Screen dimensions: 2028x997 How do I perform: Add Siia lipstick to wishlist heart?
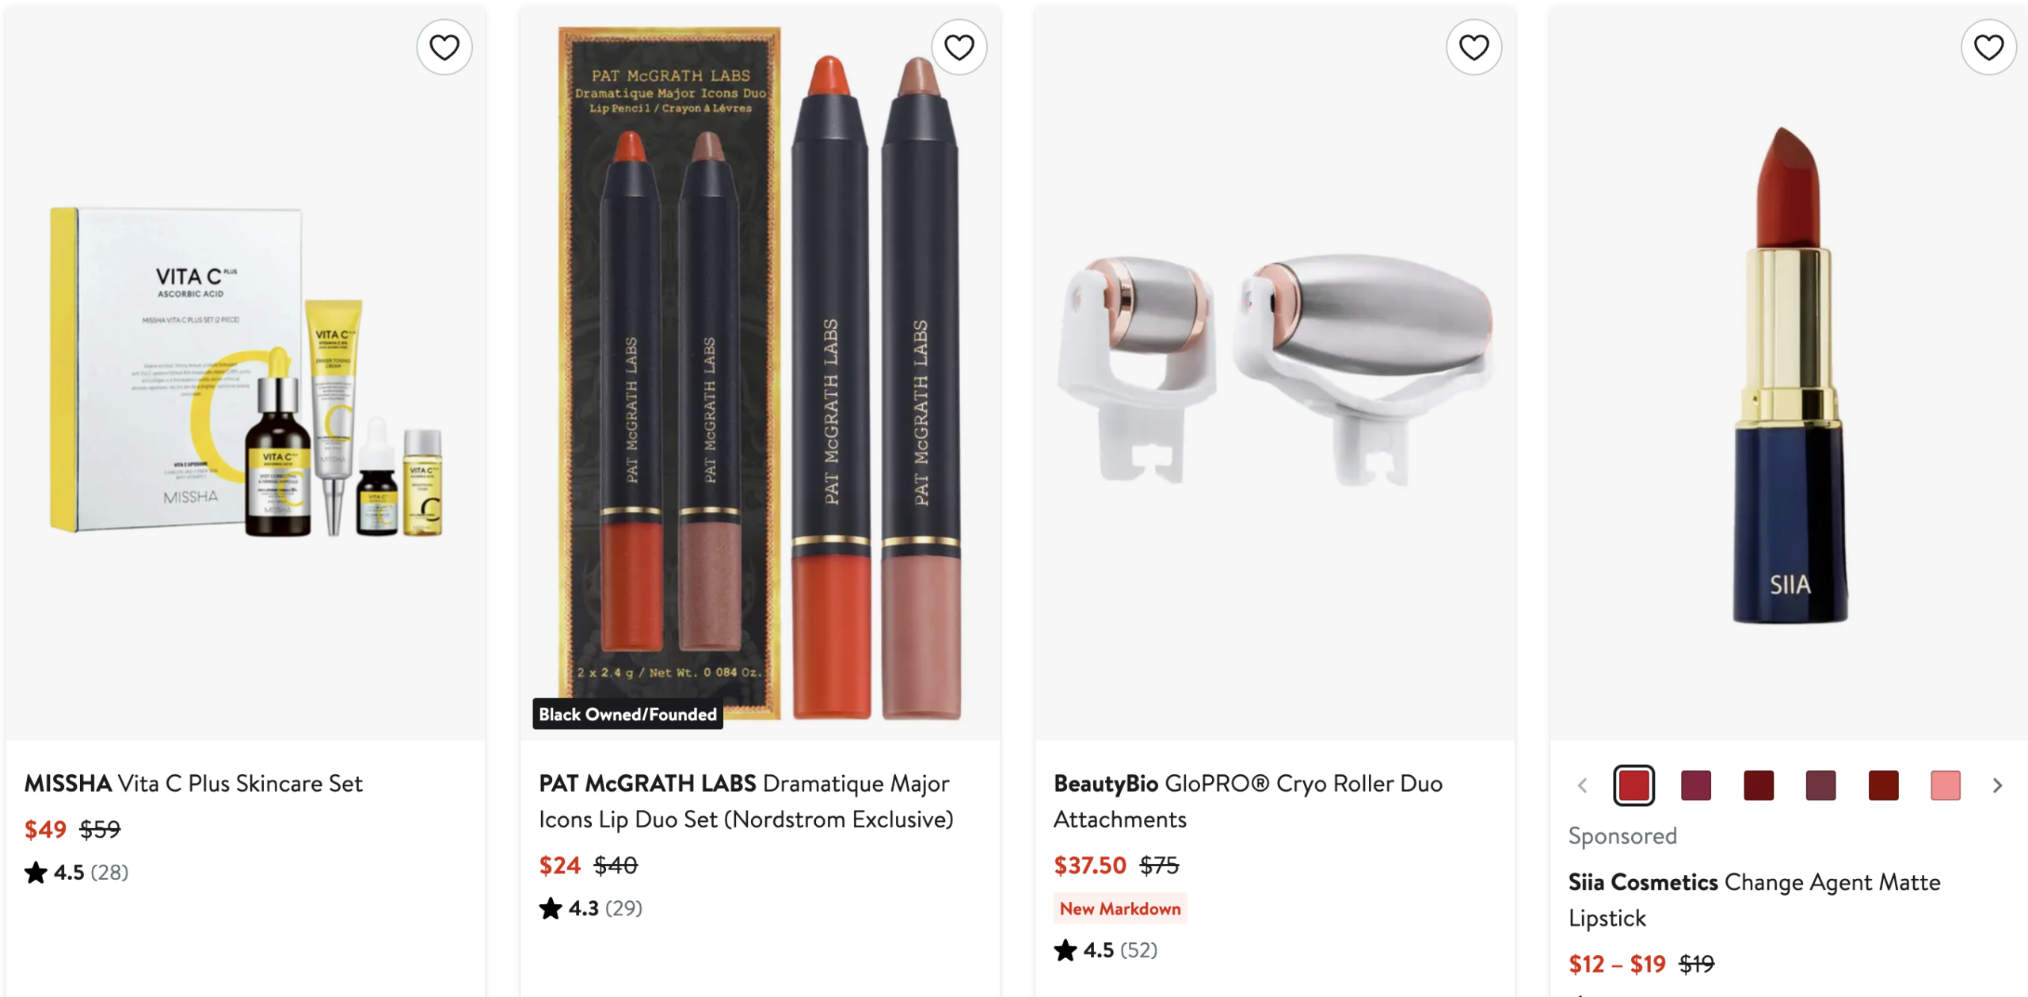[1988, 48]
